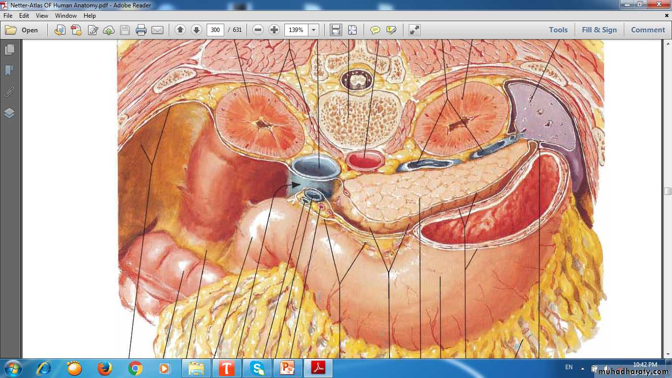Viewport: 672px width, 378px height.
Task: Go to next page with down arrow
Action: [x=196, y=30]
